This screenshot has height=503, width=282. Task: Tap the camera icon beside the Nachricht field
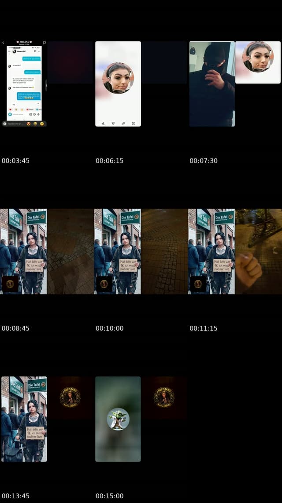coord(5,124)
